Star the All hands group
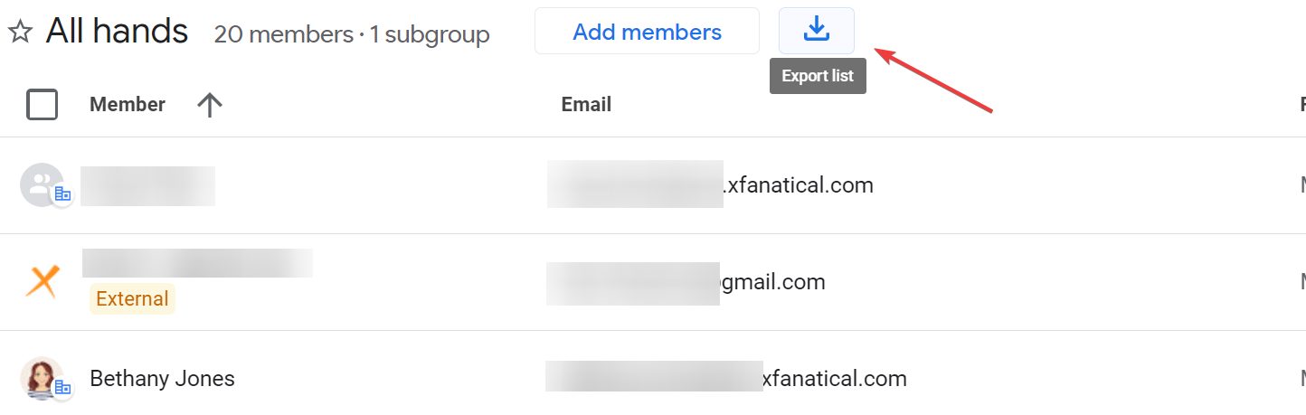The image size is (1306, 415). (x=20, y=33)
